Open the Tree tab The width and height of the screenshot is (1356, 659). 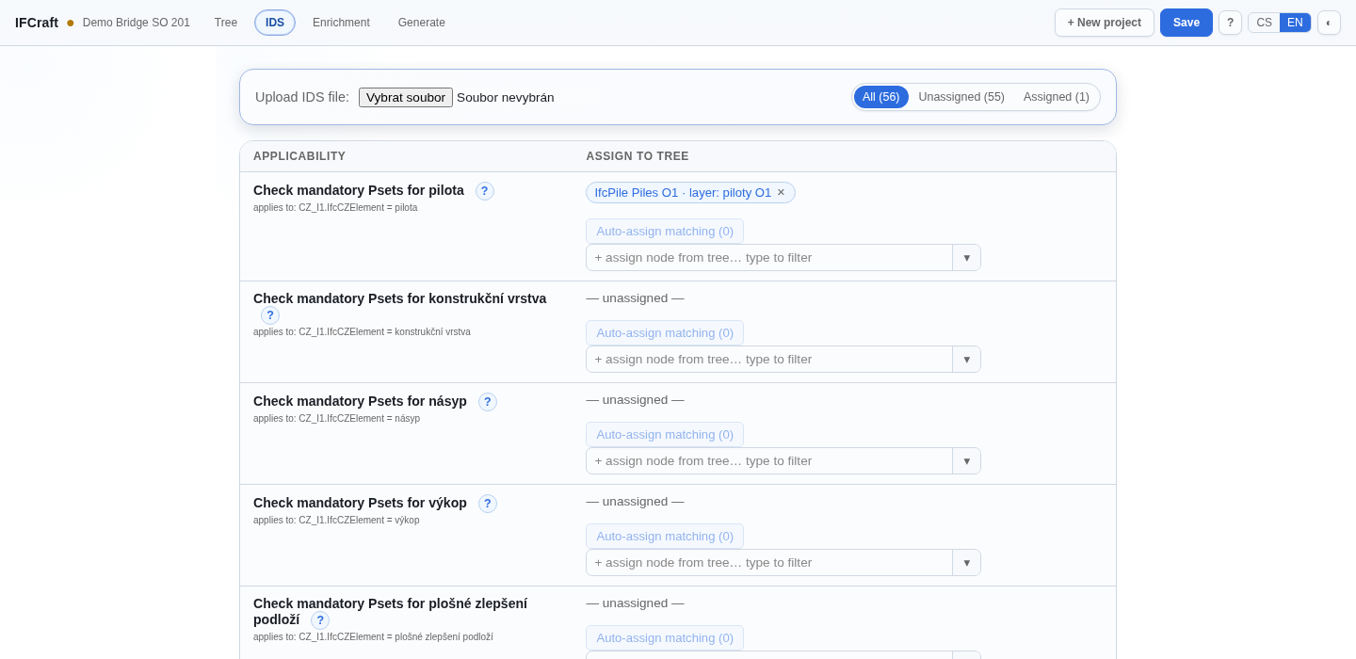(226, 23)
